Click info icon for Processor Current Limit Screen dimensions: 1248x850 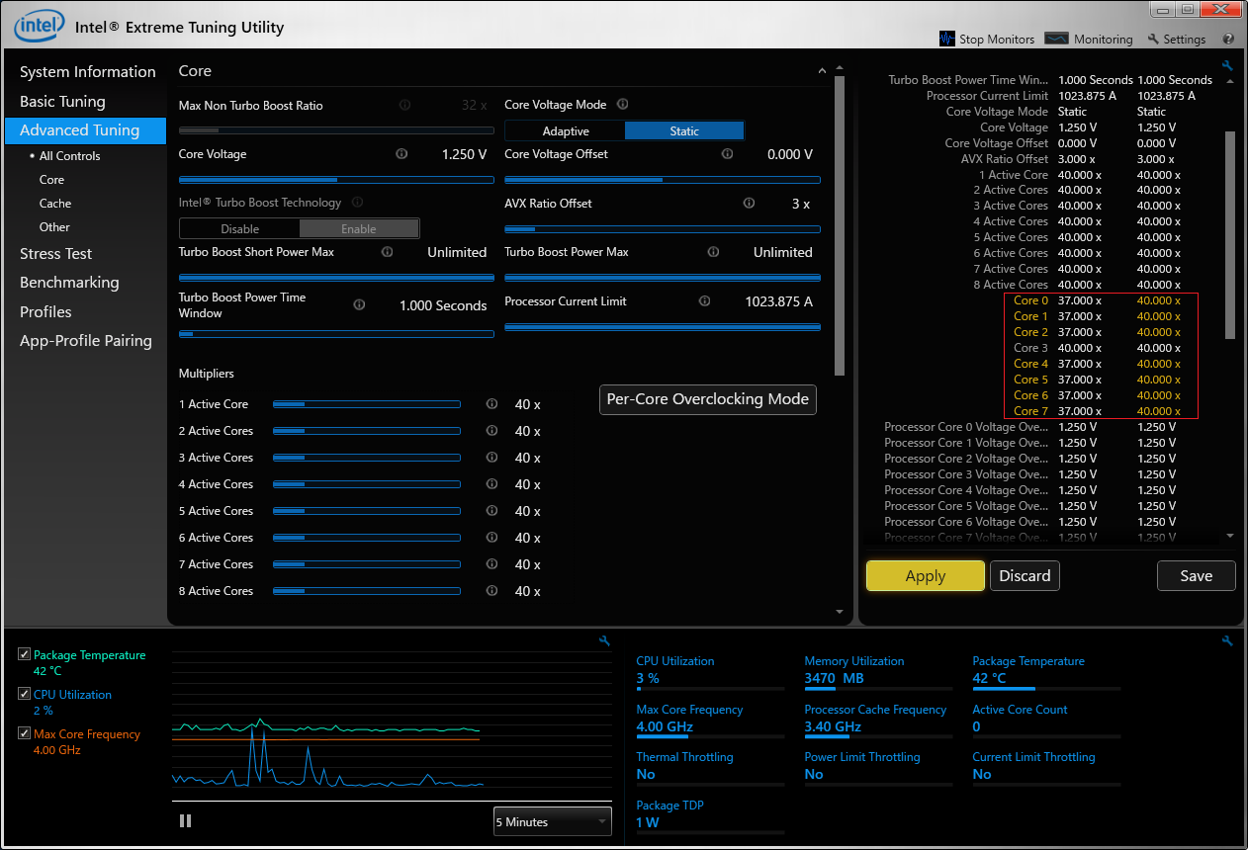(704, 301)
